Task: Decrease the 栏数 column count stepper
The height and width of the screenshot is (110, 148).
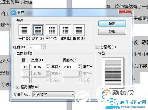Action: 44,48
